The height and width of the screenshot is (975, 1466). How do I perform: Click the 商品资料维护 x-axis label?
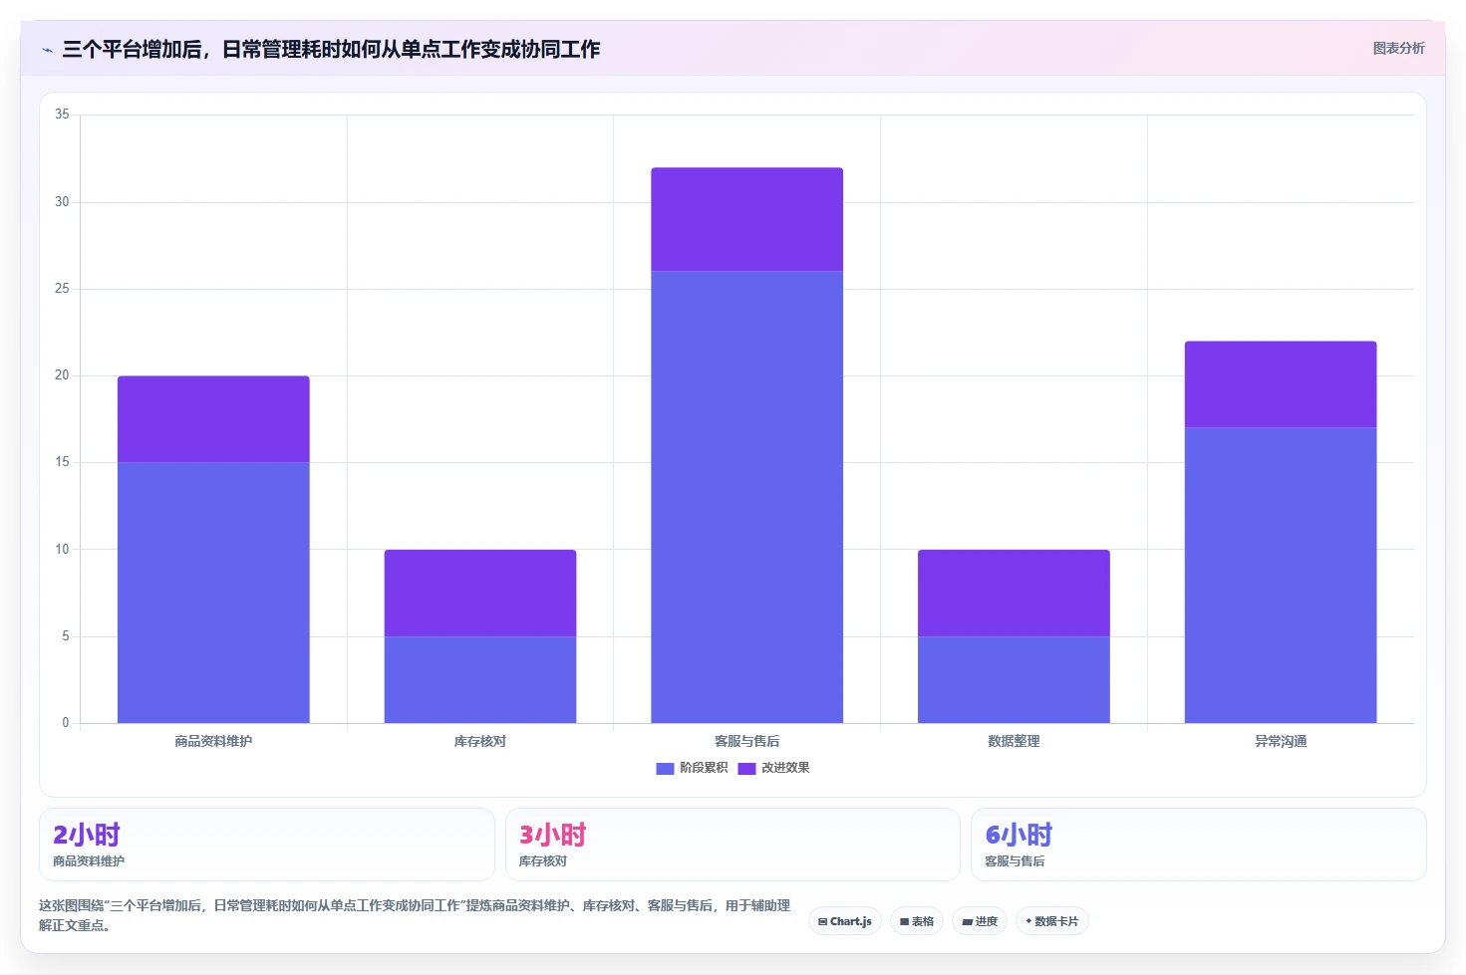[213, 741]
